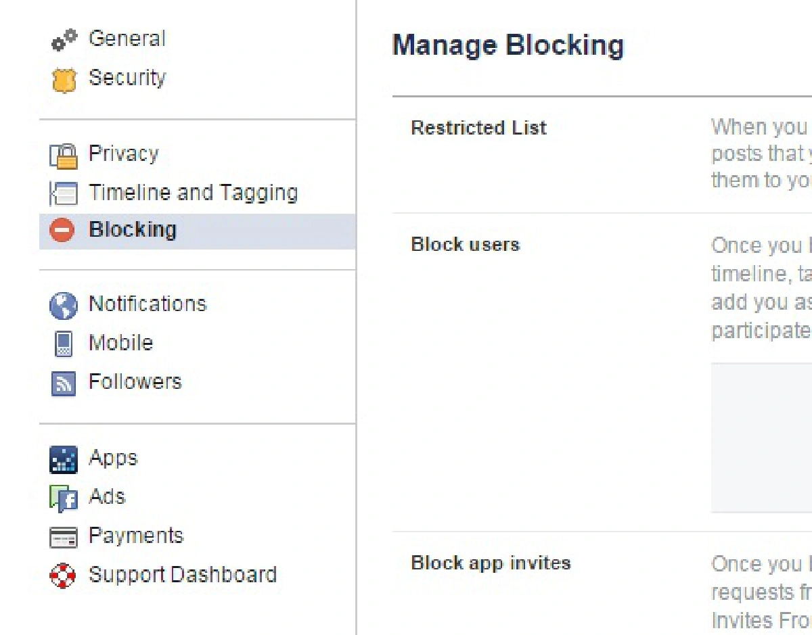The width and height of the screenshot is (812, 635).
Task: Click the Privacy padlock icon
Action: point(64,156)
